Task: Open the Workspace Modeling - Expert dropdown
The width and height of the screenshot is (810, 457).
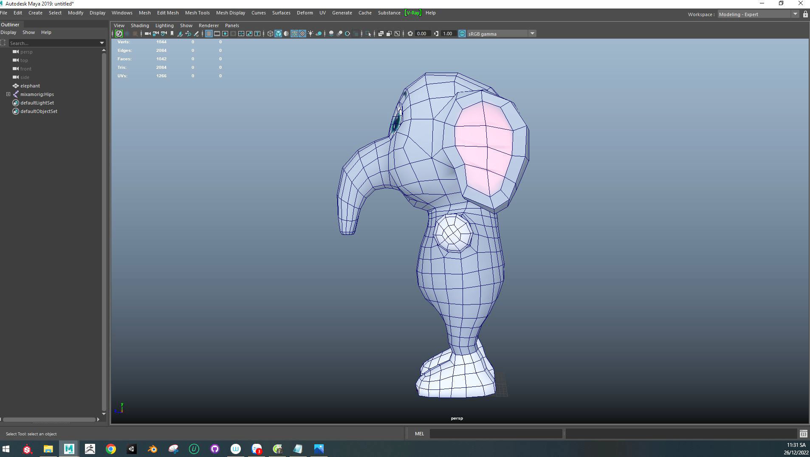Action: pos(758,14)
